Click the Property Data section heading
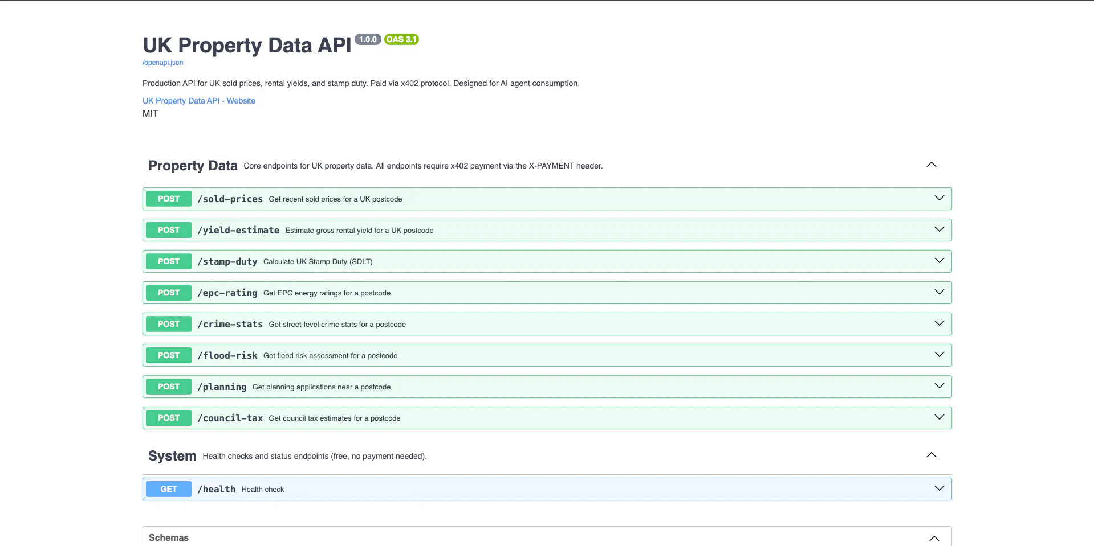The image size is (1094, 546). click(193, 166)
